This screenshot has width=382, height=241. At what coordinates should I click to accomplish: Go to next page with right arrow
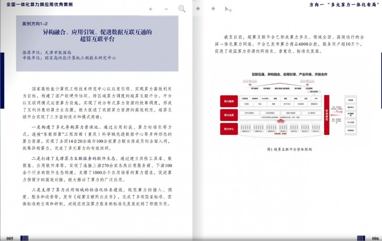(213, 9)
